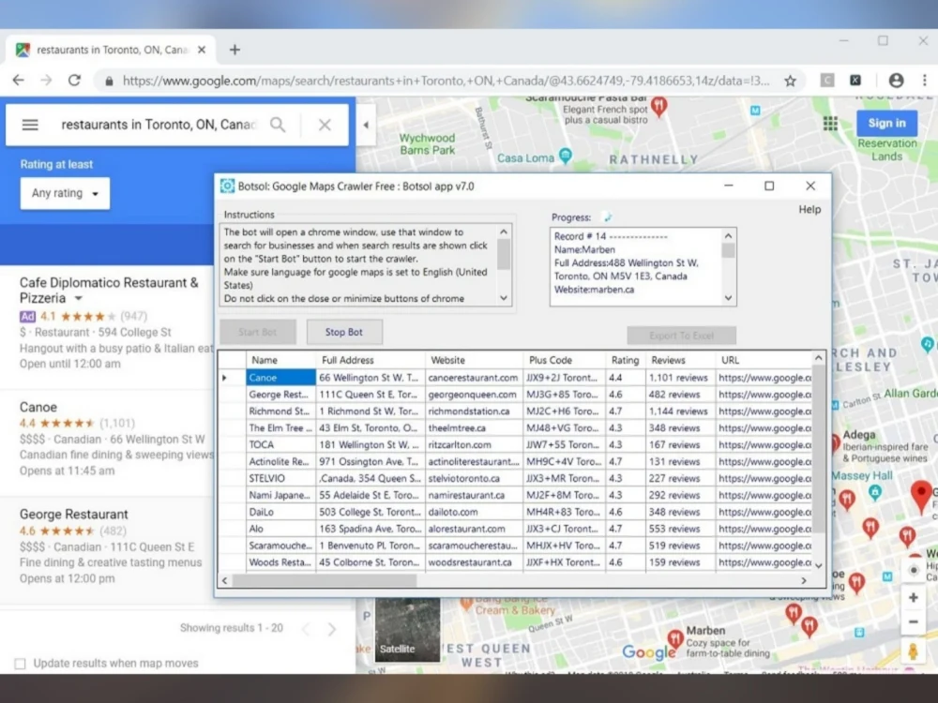Click the row selector arrow beside Canoe
This screenshot has width=938, height=703.
[232, 378]
